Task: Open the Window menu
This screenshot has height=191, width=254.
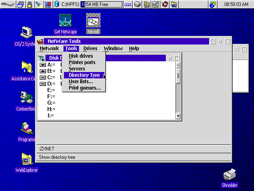Action: point(113,49)
